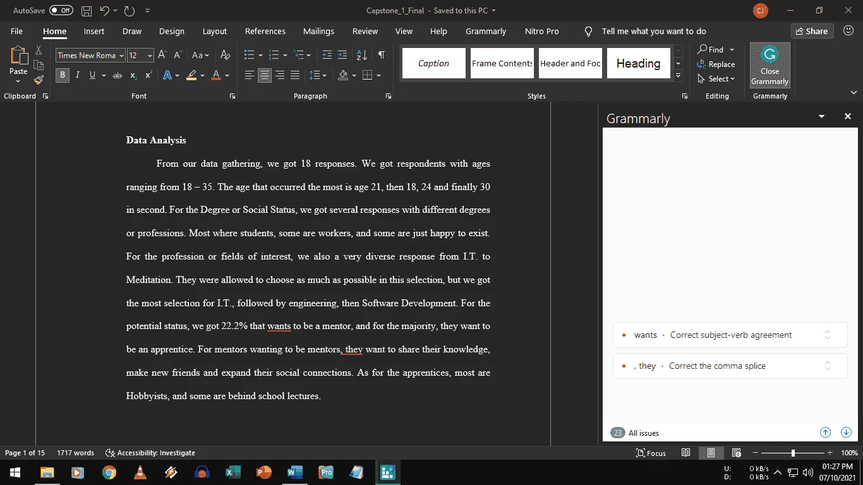Close the Grammarly side pane
The image size is (863, 485).
coord(848,116)
